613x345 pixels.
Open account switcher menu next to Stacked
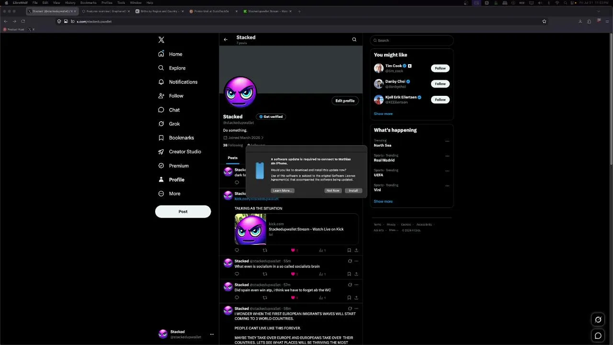coord(212,334)
